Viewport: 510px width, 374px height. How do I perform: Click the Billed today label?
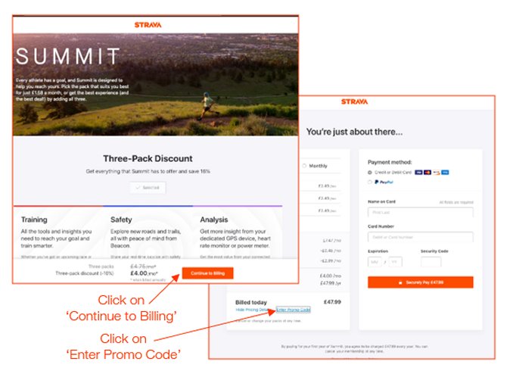click(x=250, y=302)
